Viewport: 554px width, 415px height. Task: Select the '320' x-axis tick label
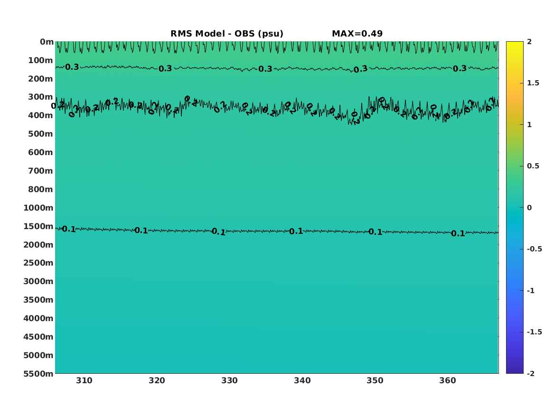157,380
